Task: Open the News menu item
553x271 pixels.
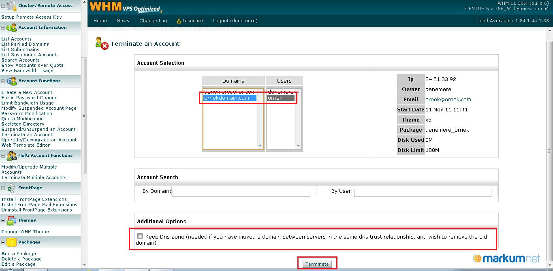Action: (x=123, y=21)
